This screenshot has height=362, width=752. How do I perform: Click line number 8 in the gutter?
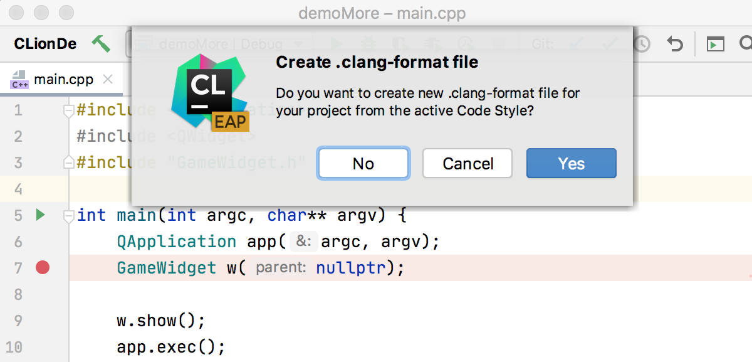click(x=17, y=294)
